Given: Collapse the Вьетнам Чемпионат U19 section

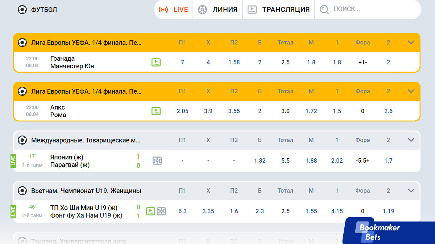Looking at the screenshot, I should [411, 191].
